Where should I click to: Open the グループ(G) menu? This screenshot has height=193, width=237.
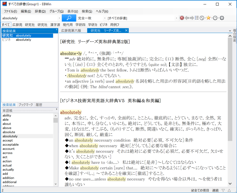(x=57, y=11)
